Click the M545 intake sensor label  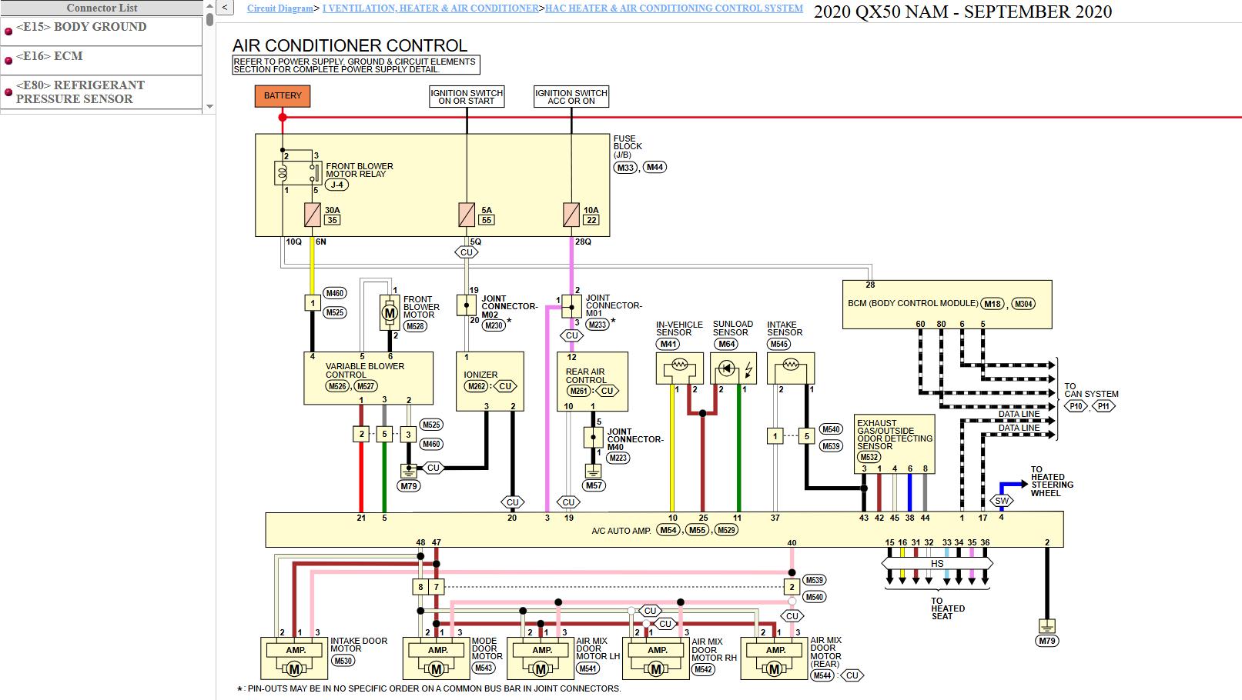coord(779,345)
